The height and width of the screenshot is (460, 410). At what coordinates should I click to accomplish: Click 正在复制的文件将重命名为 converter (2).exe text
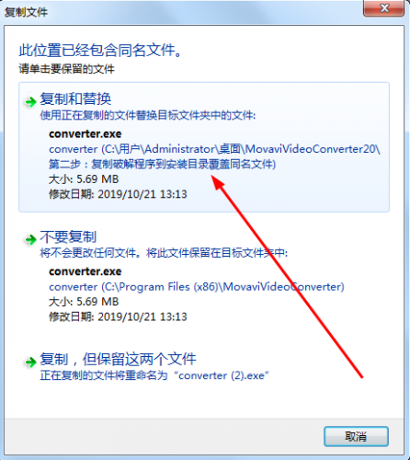[154, 375]
